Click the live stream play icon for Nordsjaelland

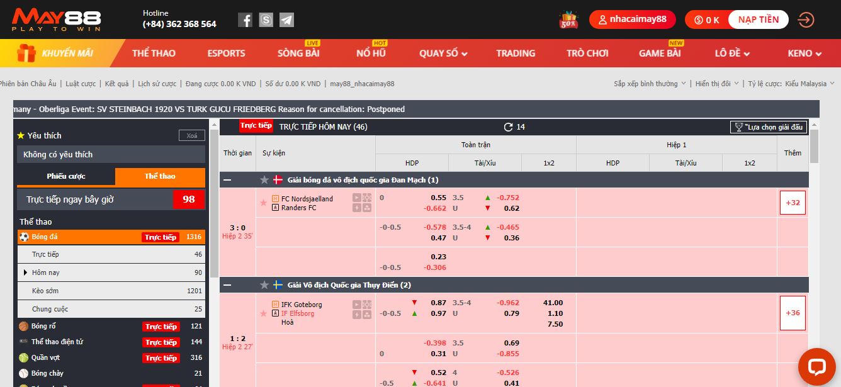click(357, 198)
